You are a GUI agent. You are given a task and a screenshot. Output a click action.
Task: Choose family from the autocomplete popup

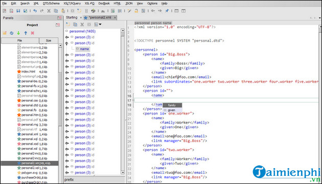pos(172,105)
